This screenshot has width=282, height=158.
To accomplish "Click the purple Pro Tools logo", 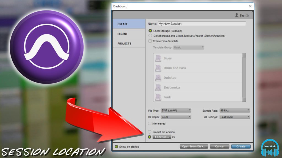I will [47, 47].
